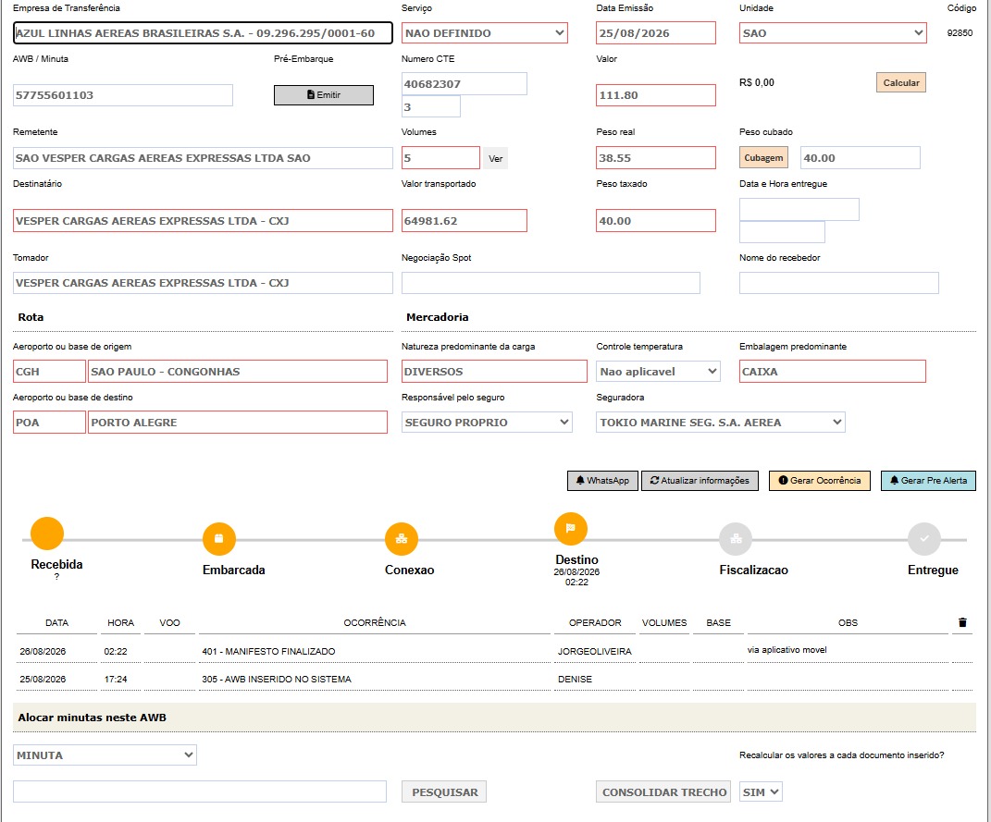Click origin airport code field CGH
The width and height of the screenshot is (991, 822).
pos(49,371)
